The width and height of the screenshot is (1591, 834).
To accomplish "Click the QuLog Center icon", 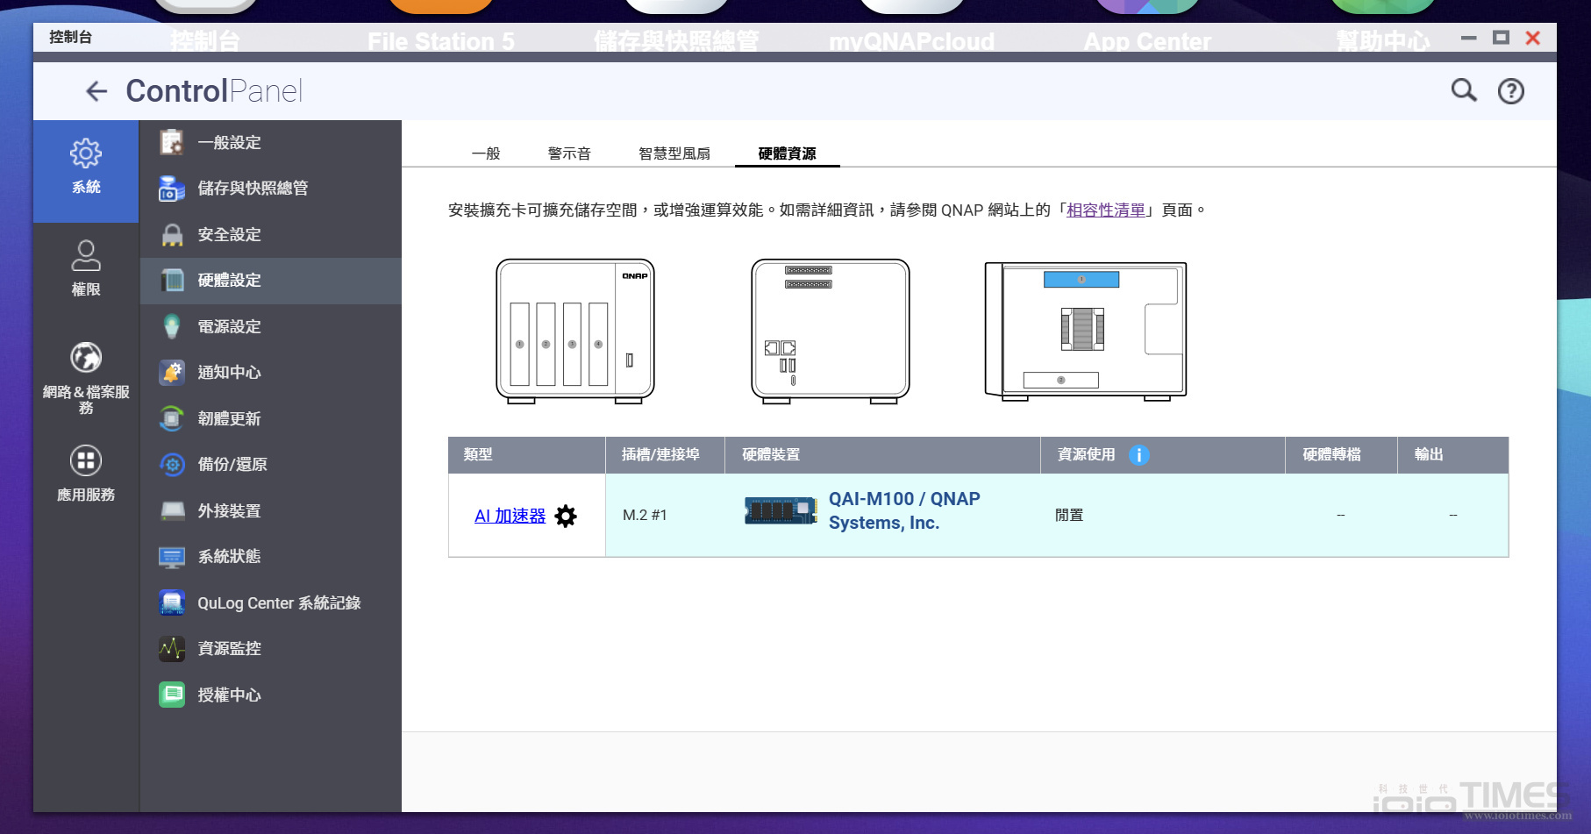I will 172,602.
